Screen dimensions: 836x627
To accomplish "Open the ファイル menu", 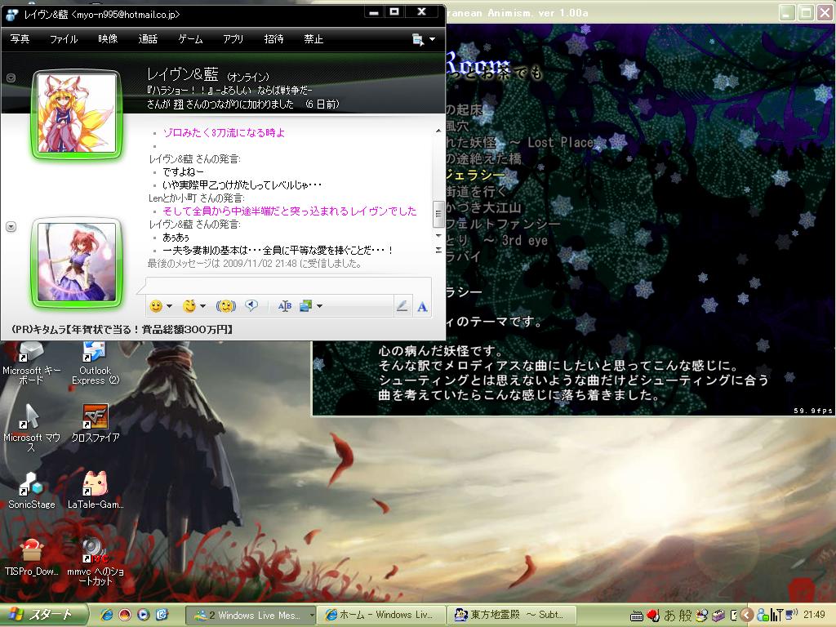I will point(64,39).
